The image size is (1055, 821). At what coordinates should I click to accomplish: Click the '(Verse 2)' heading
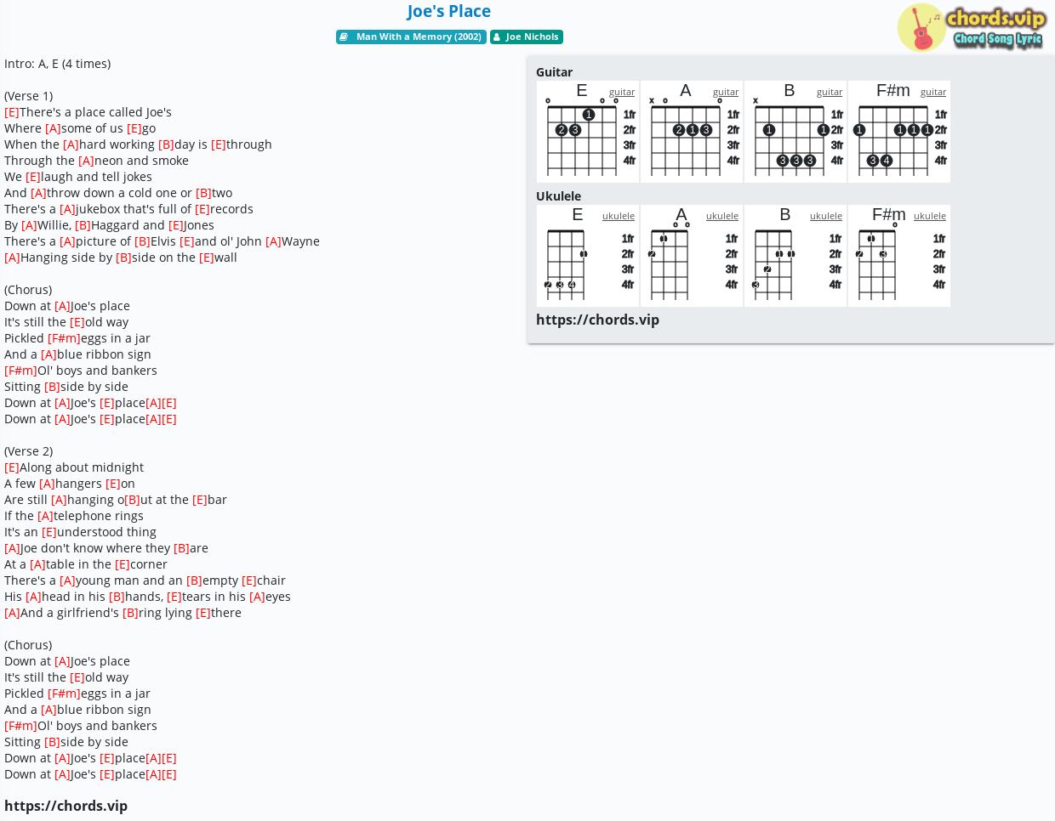pos(28,451)
